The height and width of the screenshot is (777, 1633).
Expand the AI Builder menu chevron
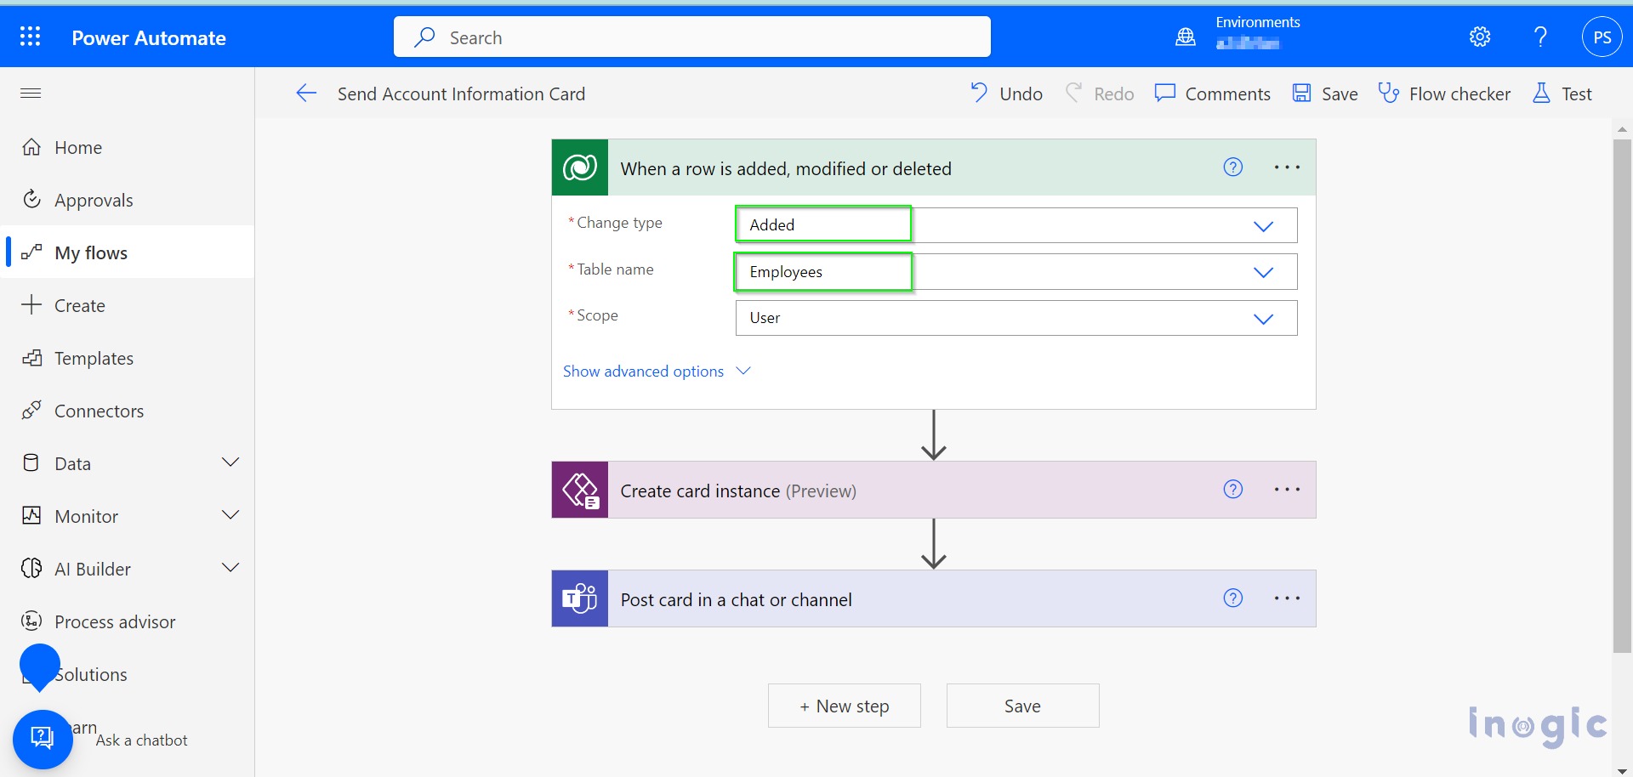coord(230,567)
